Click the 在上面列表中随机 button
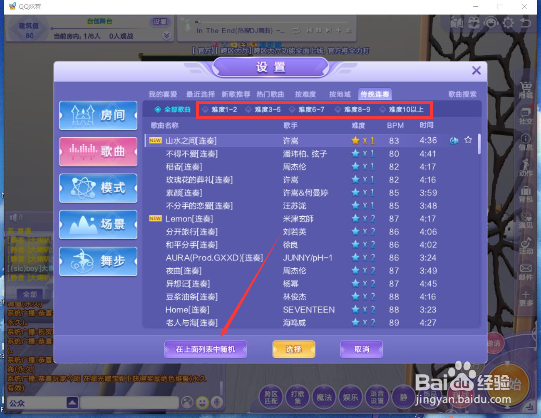The image size is (541, 418). (x=206, y=349)
